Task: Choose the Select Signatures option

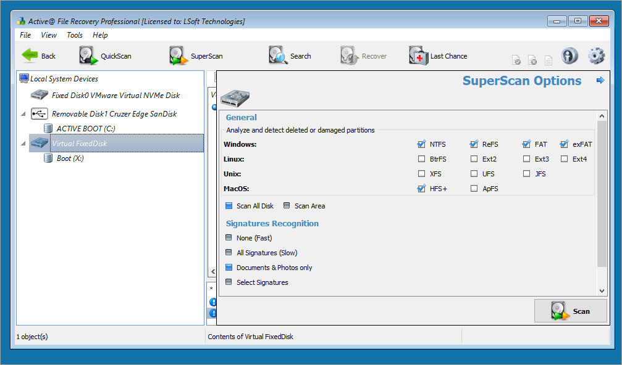Action: [x=229, y=282]
